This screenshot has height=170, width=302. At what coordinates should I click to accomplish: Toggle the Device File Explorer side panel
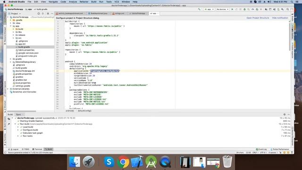coord(293,136)
